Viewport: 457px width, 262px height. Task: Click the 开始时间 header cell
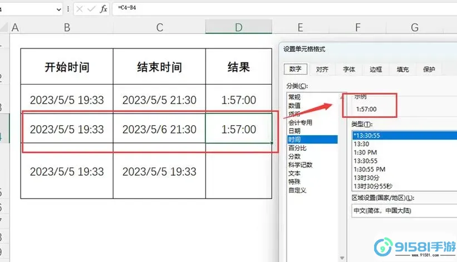(x=67, y=67)
